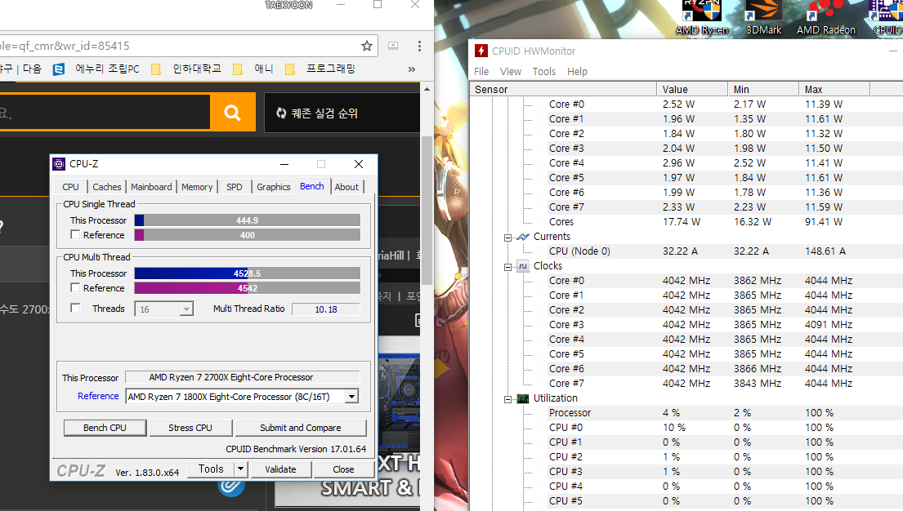Click the blue Reference link label

[98, 396]
